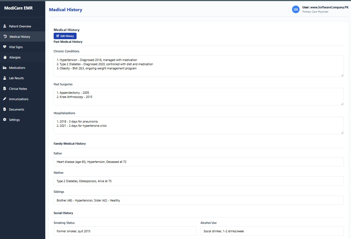Click the Father family history field

(198, 161)
